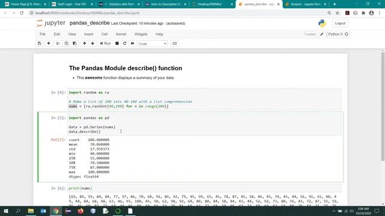Image resolution: width=385 pixels, height=216 pixels.
Task: Switch to the Desktop/000NBs tab
Action: click(212, 4)
